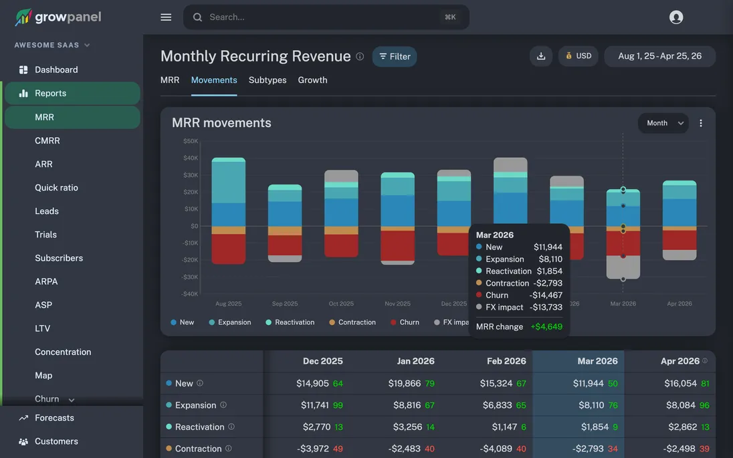Open the Trials report
Image resolution: width=733 pixels, height=458 pixels.
pos(45,235)
